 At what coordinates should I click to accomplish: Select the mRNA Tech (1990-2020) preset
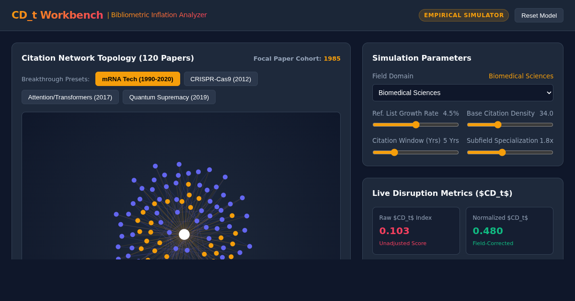[138, 79]
